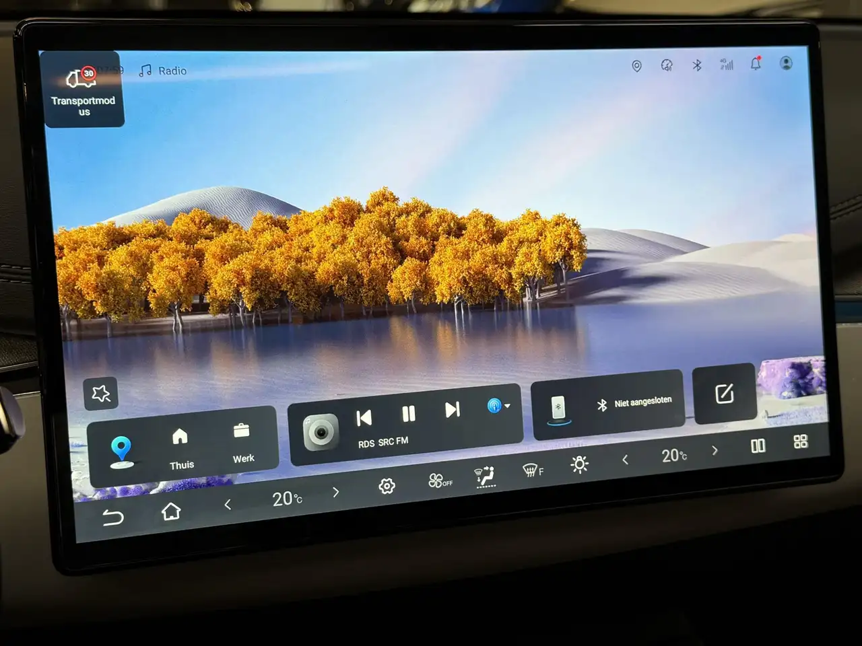This screenshot has height=646, width=862.
Task: Toggle the fan OFF climate button
Action: click(x=440, y=480)
